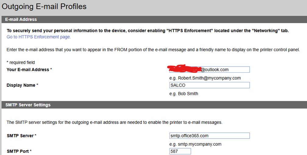
Task: Click the smtp.mycompany.com example hint
Action: click(195, 144)
